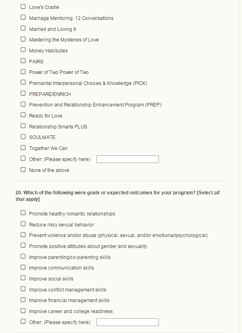Image resolution: width=242 pixels, height=333 pixels.
Task: Check the PAIRS curriculum box
Action: tap(23, 61)
